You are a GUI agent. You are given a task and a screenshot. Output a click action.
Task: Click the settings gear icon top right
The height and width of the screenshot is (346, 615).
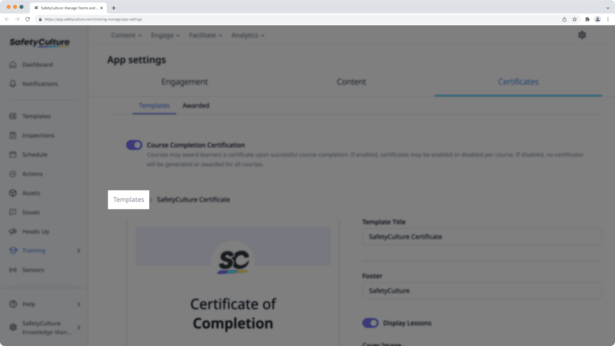[582, 35]
